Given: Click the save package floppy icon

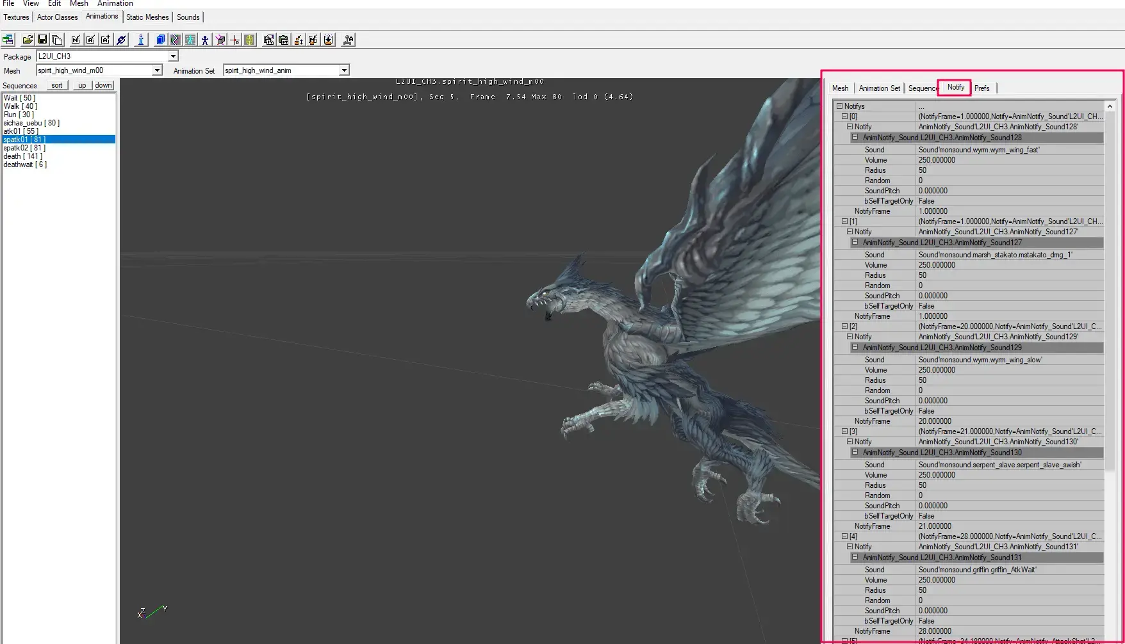Looking at the screenshot, I should (x=42, y=40).
